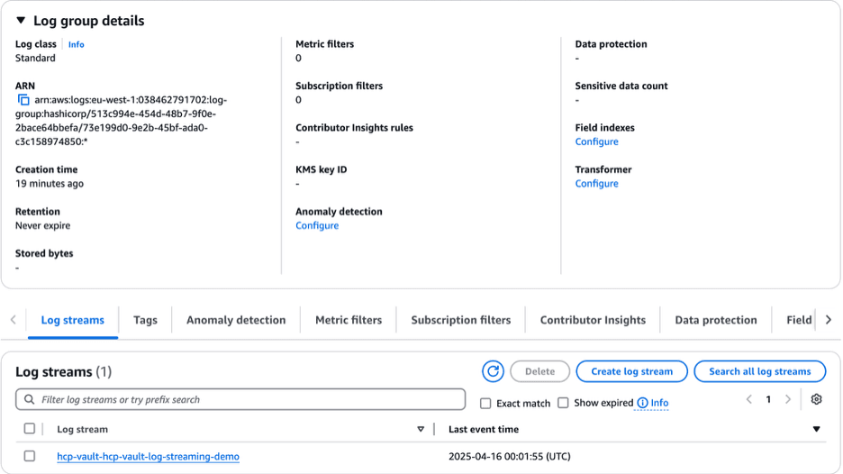Configure Anomaly detection link
843x474 pixels.
(317, 225)
